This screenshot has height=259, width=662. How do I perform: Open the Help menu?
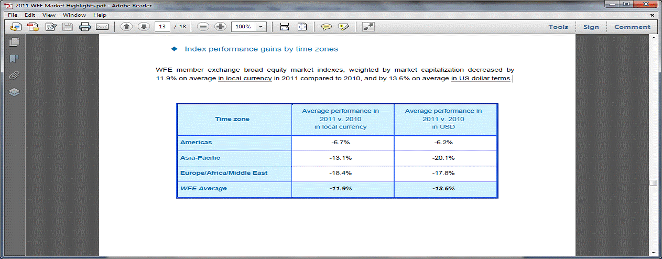pos(100,15)
